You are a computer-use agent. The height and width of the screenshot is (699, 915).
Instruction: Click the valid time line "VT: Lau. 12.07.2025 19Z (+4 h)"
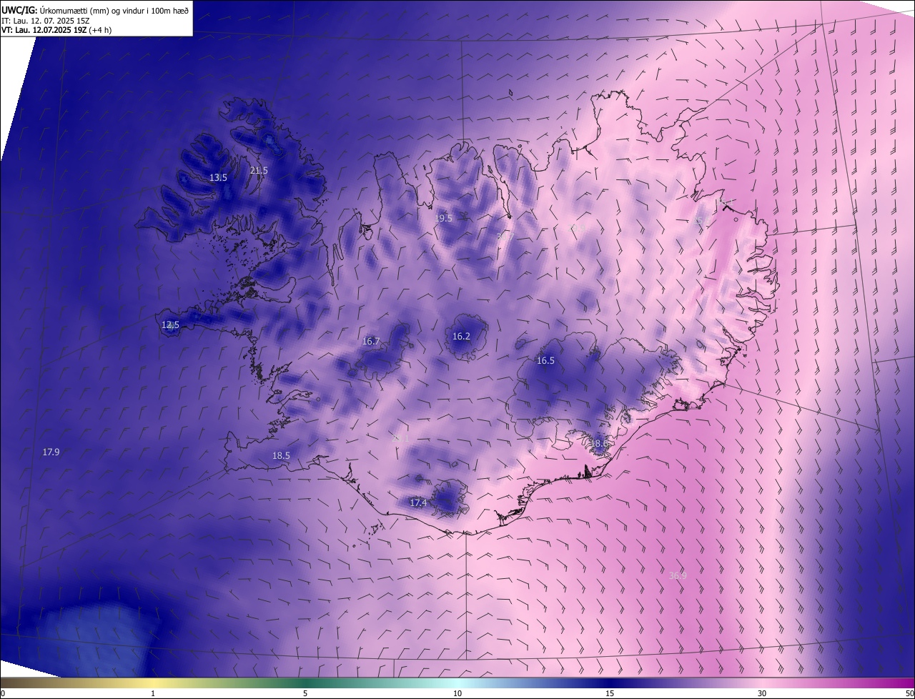tap(56, 30)
